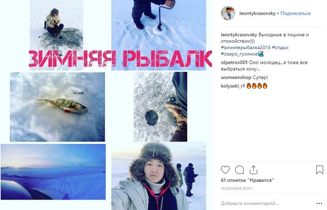Open comments via speech bubble icon
The height and width of the screenshot is (210, 327).
(239, 170)
